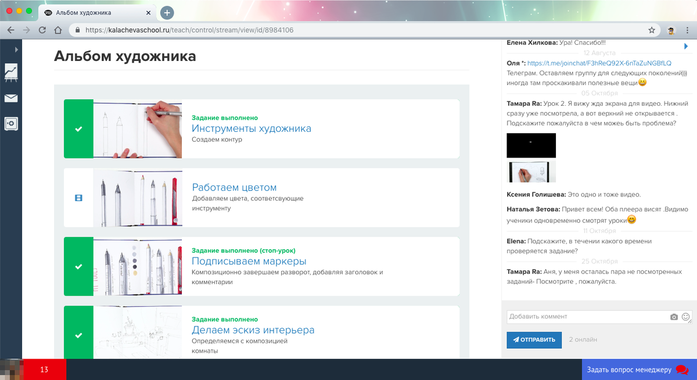The image size is (697, 380).
Task: Collapse the chat panel using blue arrow
Action: tap(687, 46)
